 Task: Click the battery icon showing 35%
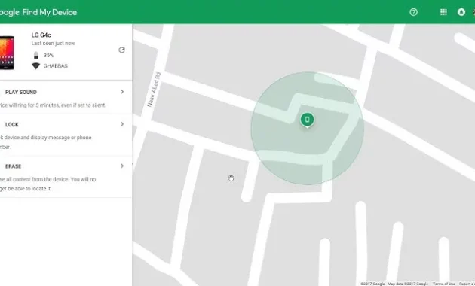[x=35, y=56]
